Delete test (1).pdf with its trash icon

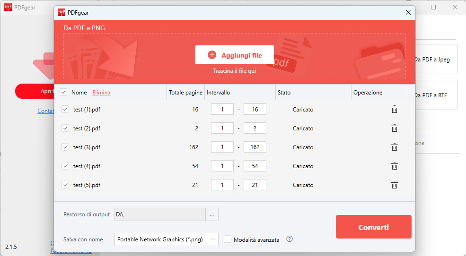click(x=395, y=109)
